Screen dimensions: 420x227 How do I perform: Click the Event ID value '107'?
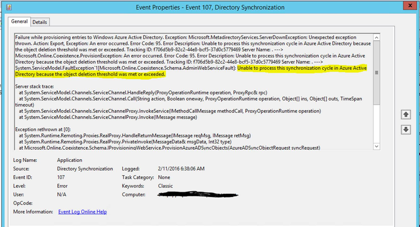61,177
